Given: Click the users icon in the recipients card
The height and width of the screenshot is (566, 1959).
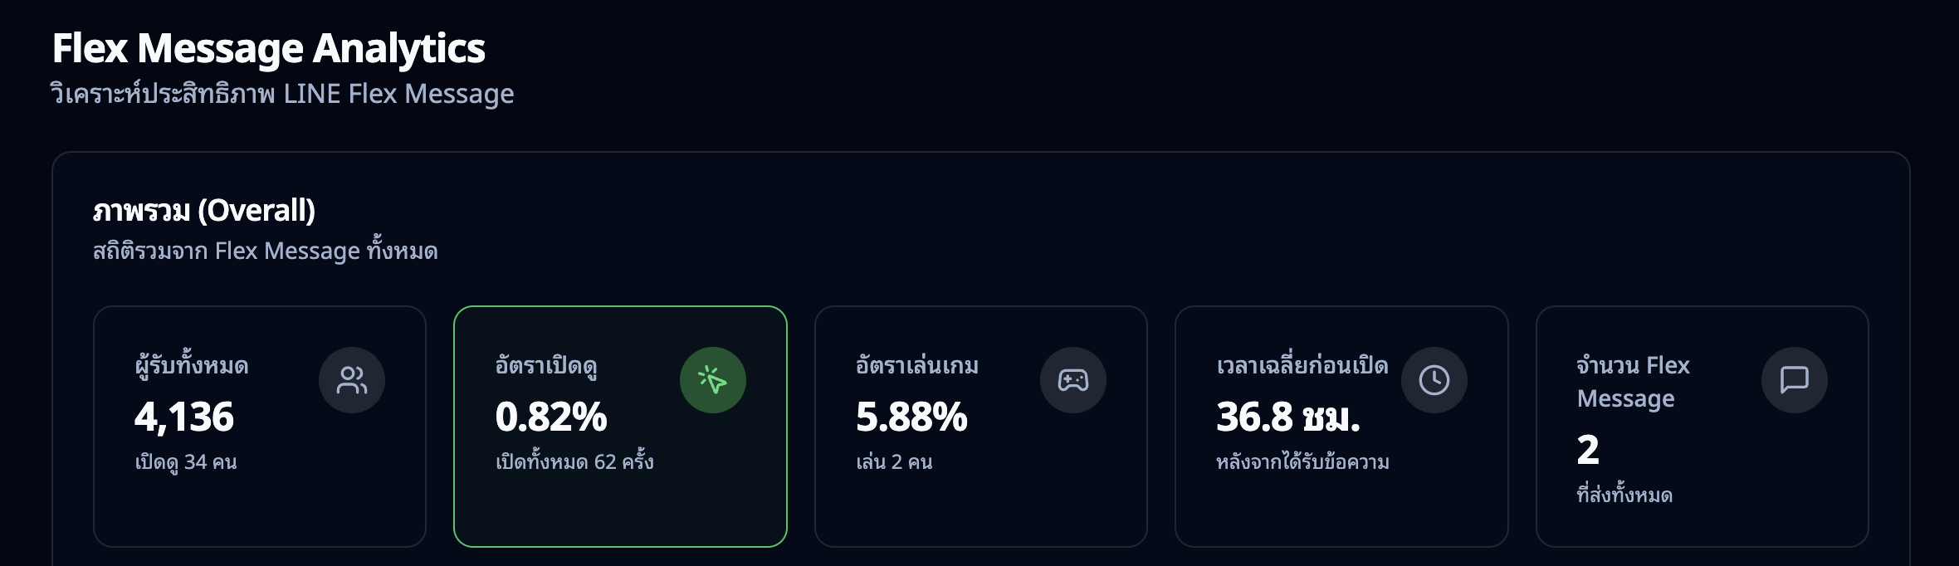Looking at the screenshot, I should point(352,380).
